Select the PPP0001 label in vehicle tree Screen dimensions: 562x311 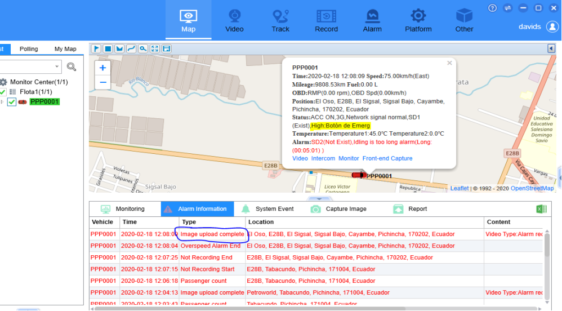pyautogui.click(x=44, y=102)
